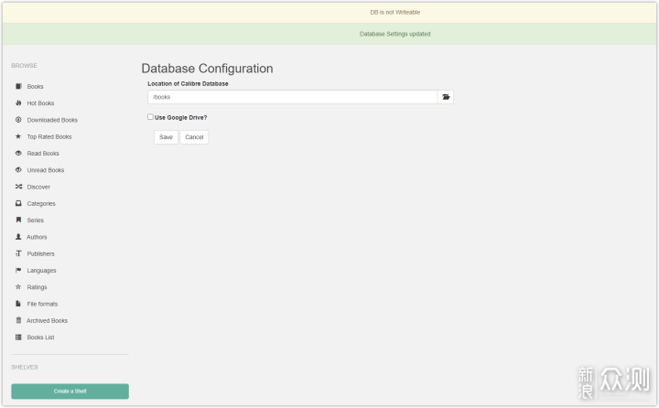
Task: Show Archived Books
Action: [x=47, y=320]
